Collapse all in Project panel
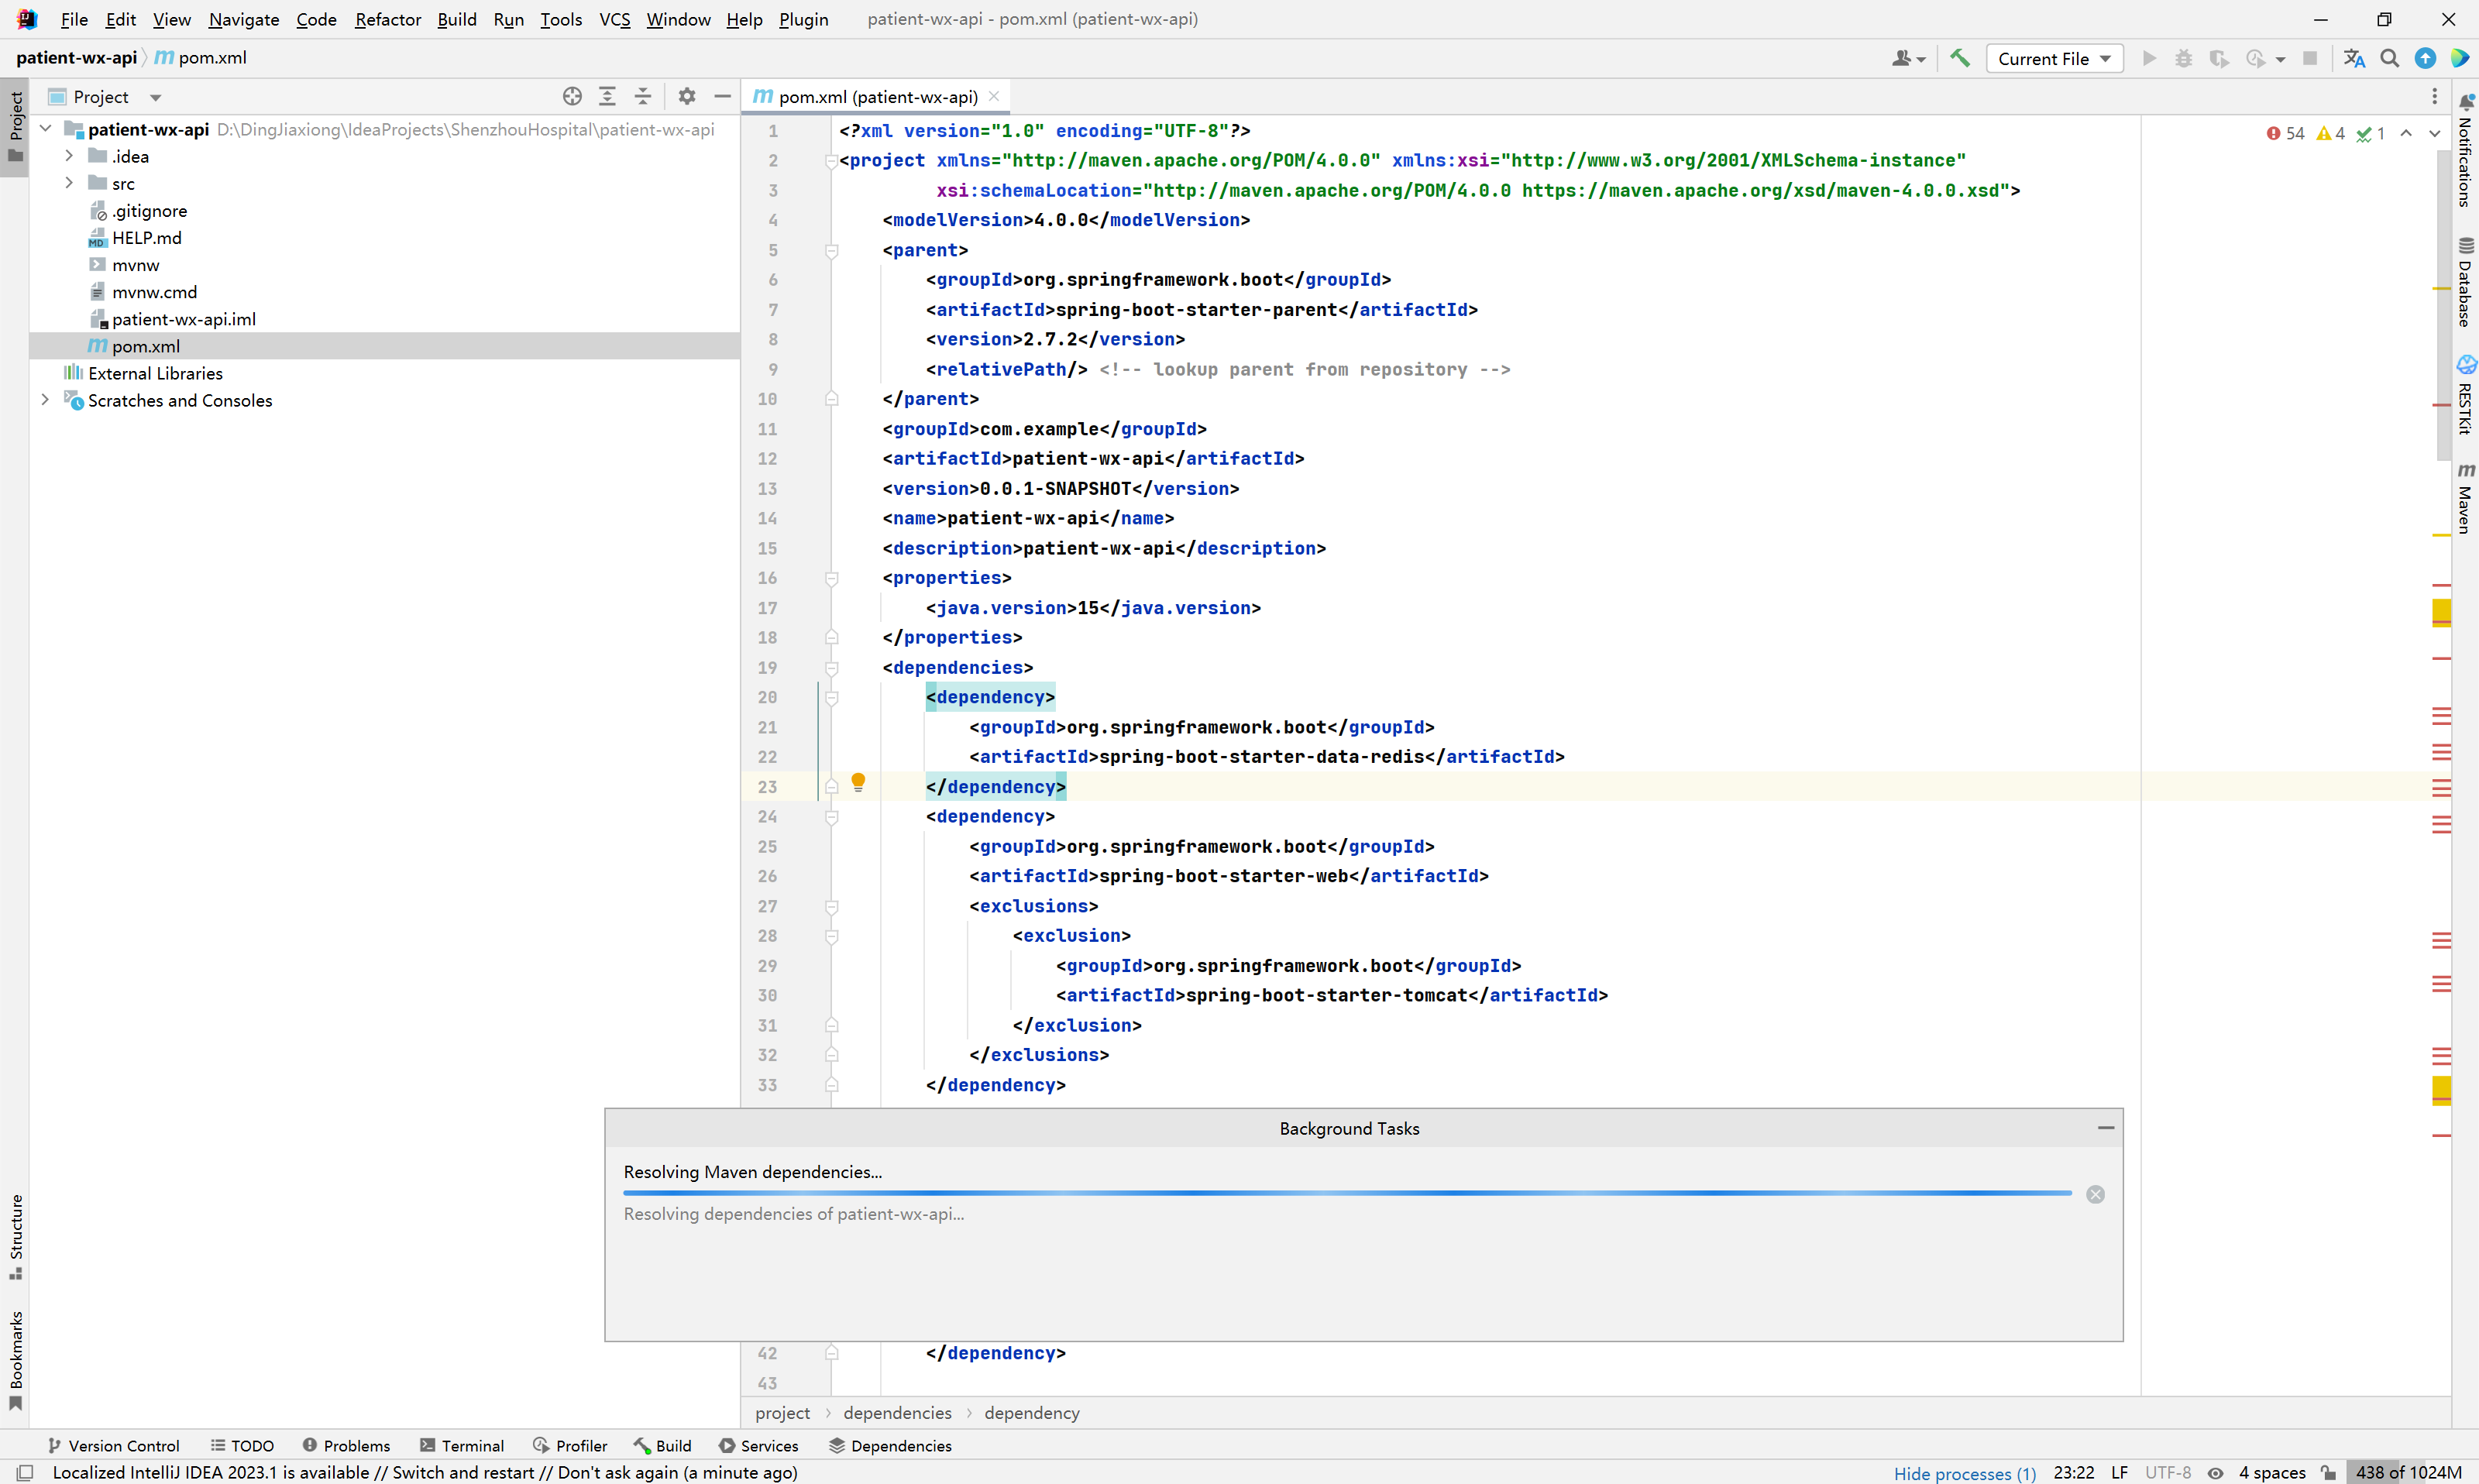The image size is (2479, 1484). coord(643,96)
